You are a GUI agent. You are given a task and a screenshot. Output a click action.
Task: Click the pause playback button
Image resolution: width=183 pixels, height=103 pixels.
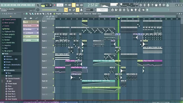(47, 5)
